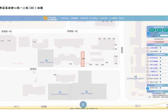The width and height of the screenshot is (168, 112).
Task: Click the 房地市場 icon in navbar
Action: (x=81, y=18)
